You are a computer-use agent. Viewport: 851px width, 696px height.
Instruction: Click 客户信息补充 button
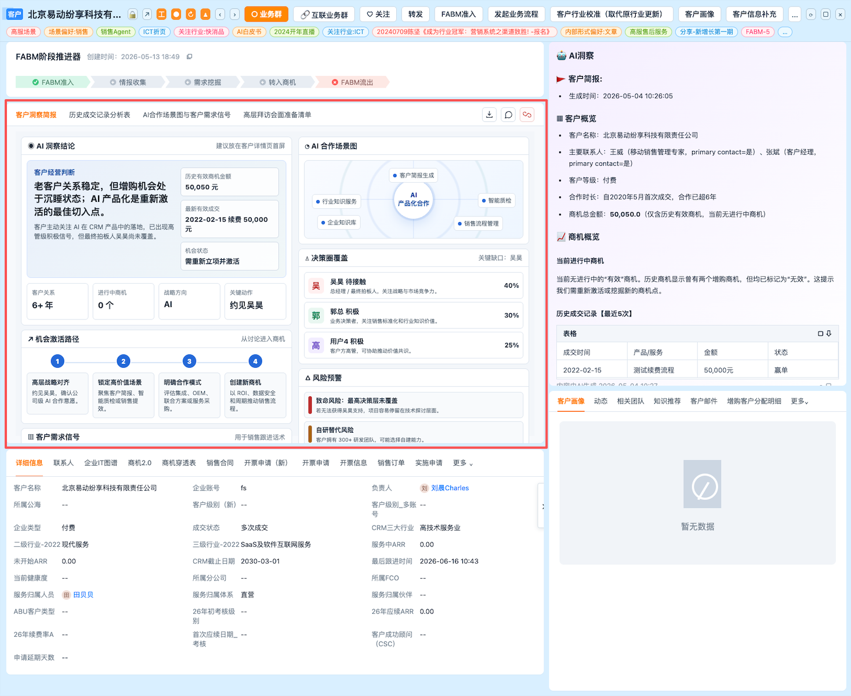(755, 14)
